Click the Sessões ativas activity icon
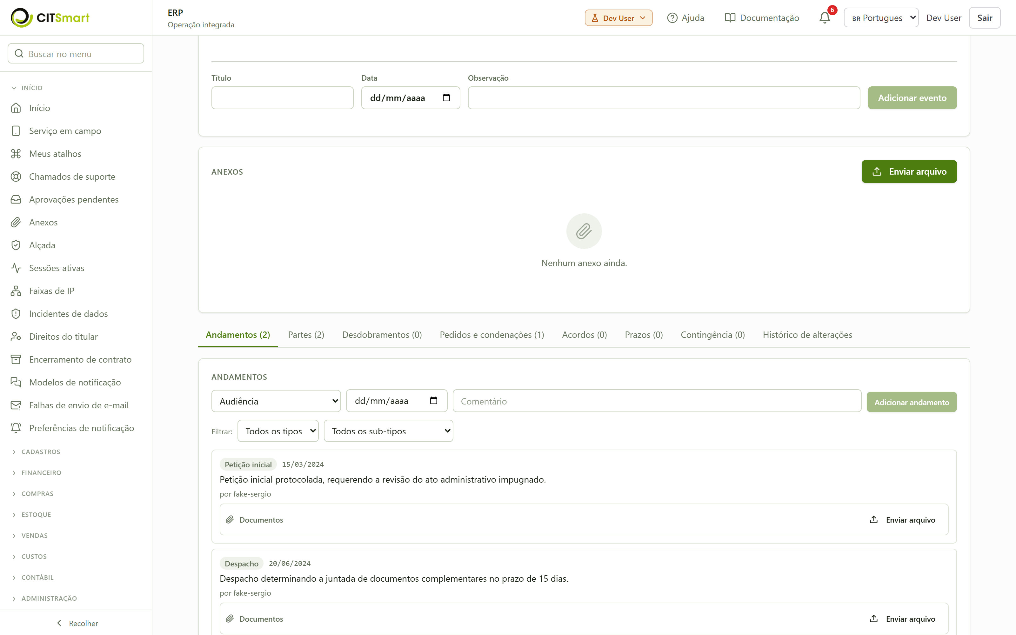The height and width of the screenshot is (635, 1016). point(16,268)
